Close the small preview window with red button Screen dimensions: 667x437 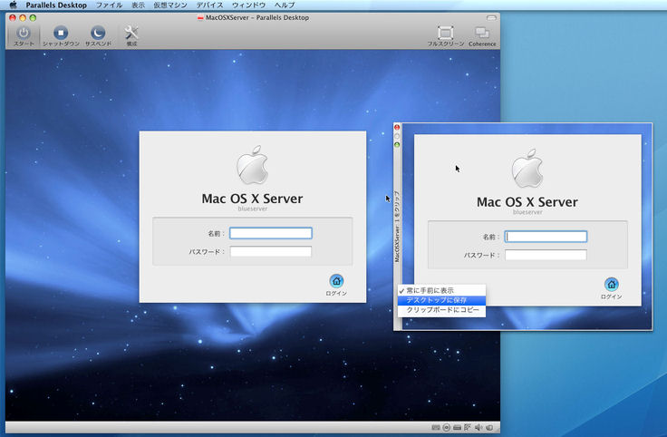397,127
